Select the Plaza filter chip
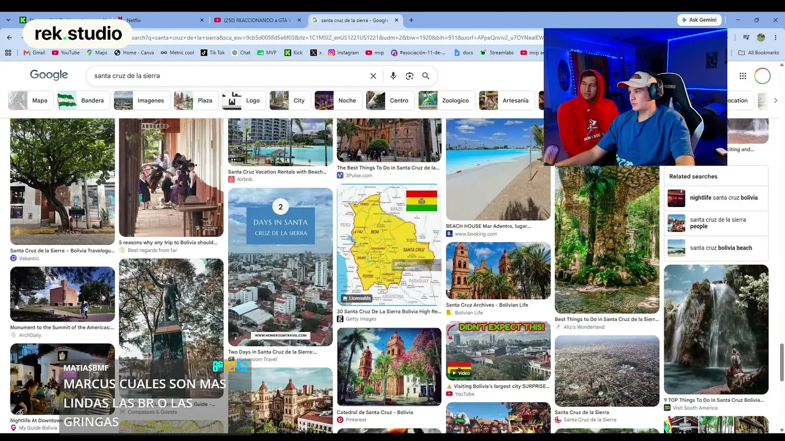Image resolution: width=785 pixels, height=441 pixels. (195, 100)
